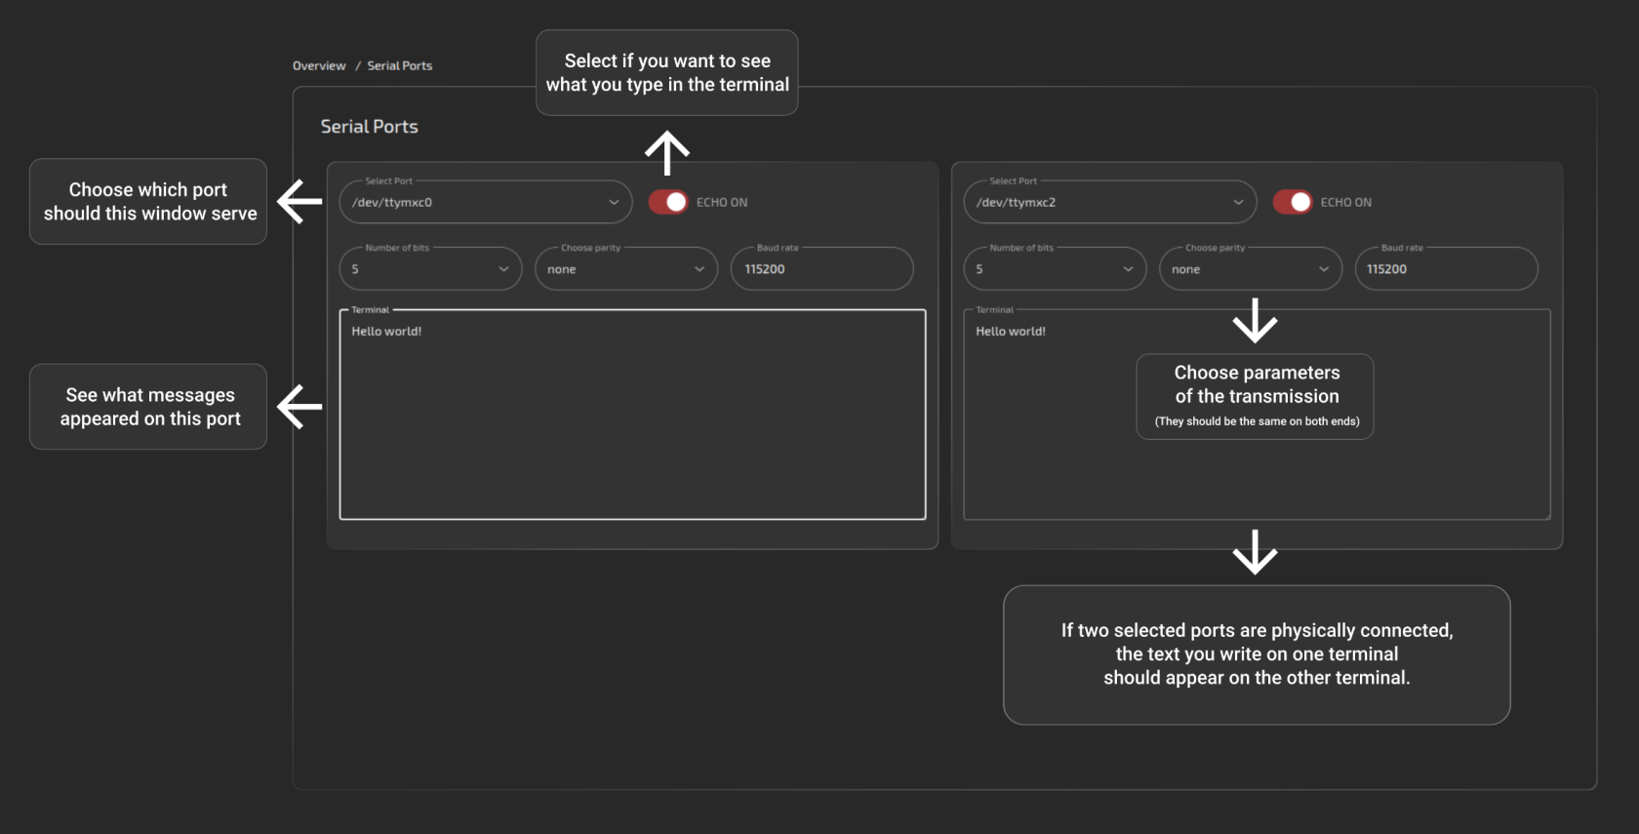The image size is (1639, 834).
Task: Go to Overview in the breadcrumb
Action: pos(319,65)
